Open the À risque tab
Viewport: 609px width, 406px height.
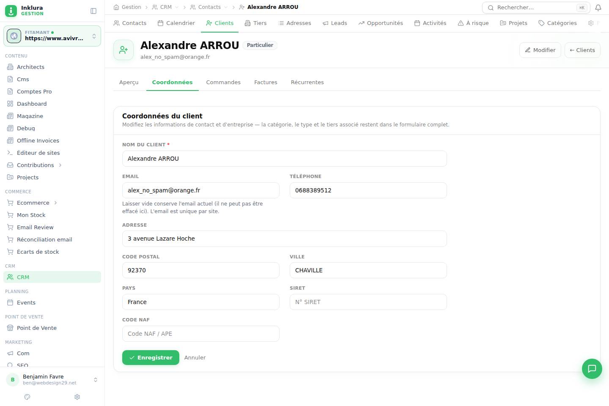coord(473,23)
